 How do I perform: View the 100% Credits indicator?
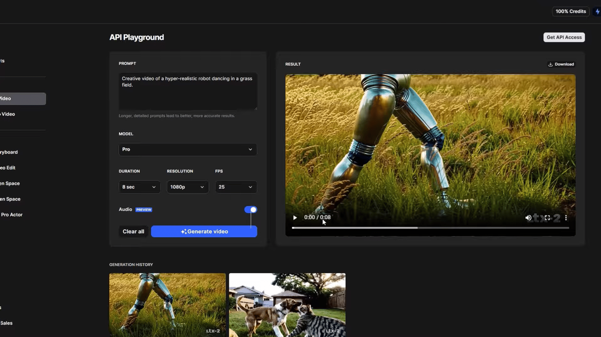tap(570, 12)
